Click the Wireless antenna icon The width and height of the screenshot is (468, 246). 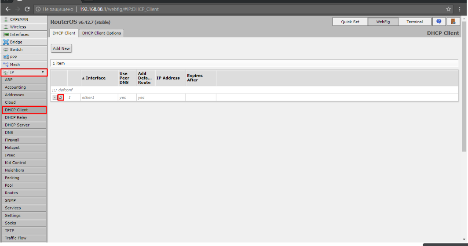click(x=6, y=27)
